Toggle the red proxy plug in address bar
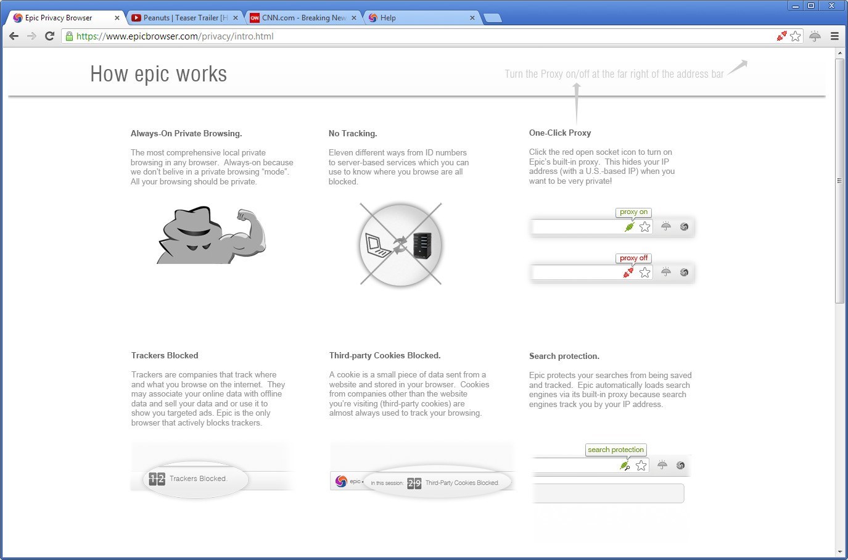This screenshot has width=848, height=560. point(781,36)
